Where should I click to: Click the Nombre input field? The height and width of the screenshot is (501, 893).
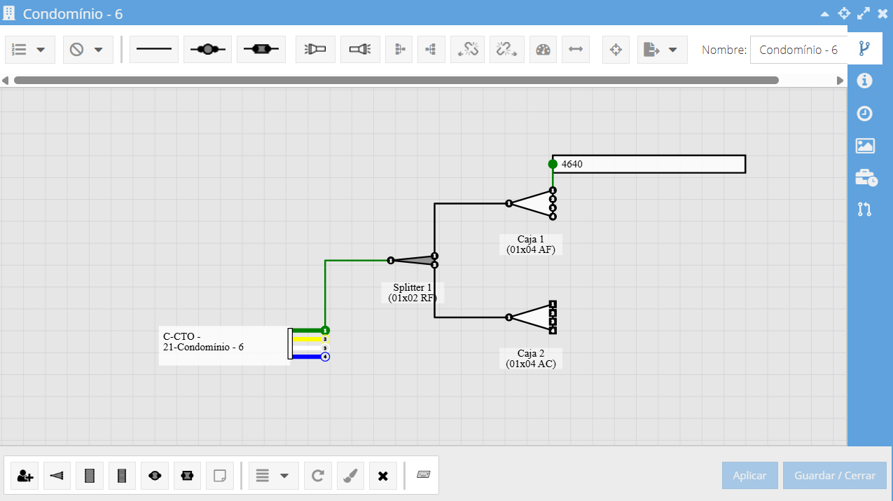(798, 50)
